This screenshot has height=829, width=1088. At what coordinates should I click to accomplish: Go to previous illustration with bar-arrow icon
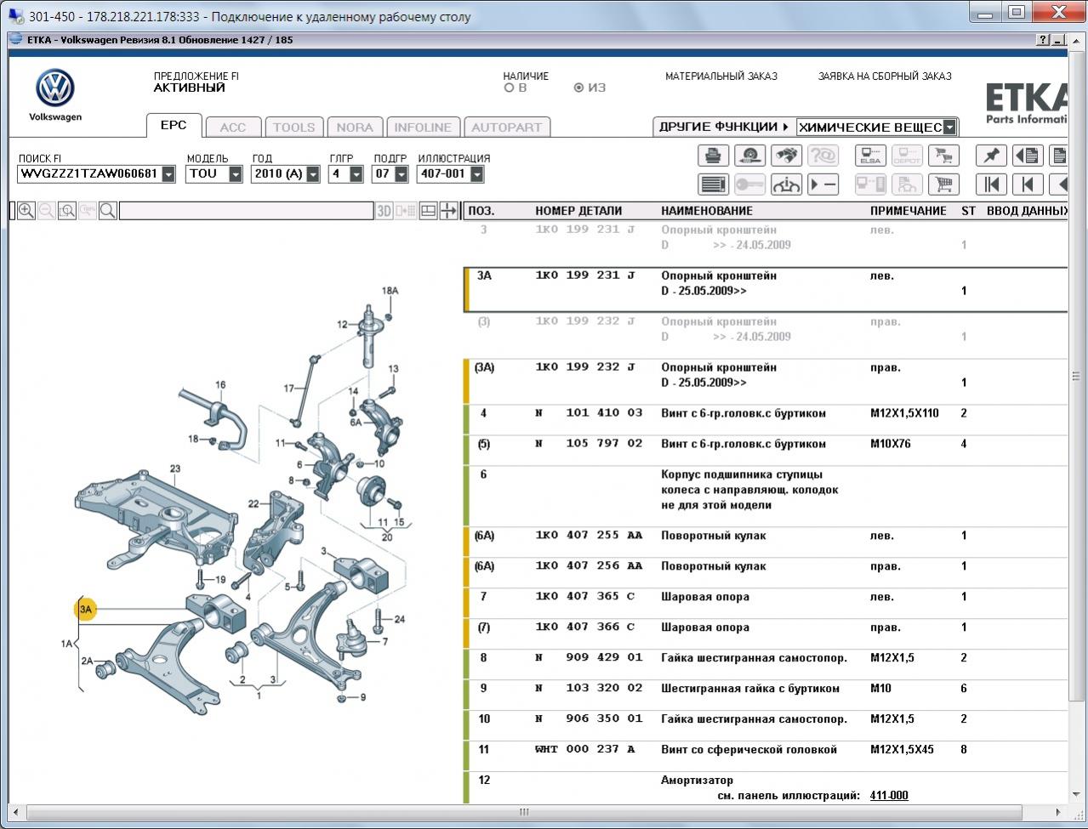click(1028, 184)
